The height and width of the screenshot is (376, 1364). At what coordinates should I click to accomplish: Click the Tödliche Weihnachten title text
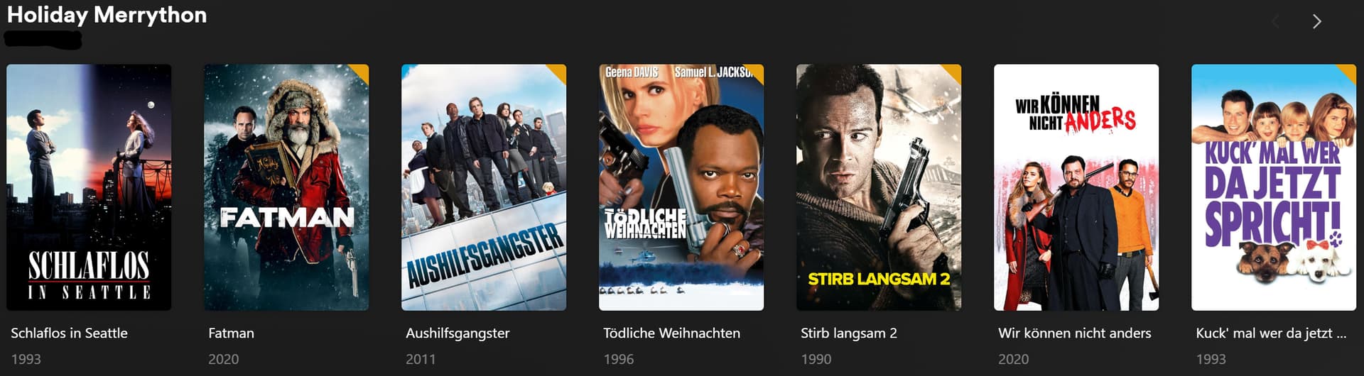671,333
